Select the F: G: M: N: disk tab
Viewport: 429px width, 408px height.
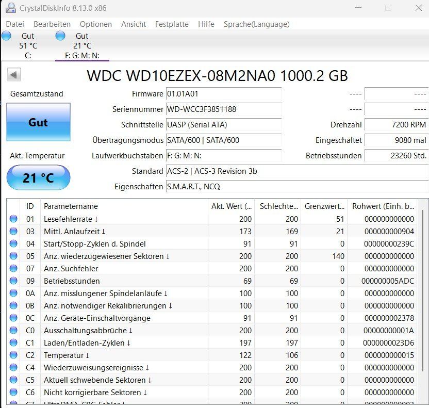(x=82, y=46)
